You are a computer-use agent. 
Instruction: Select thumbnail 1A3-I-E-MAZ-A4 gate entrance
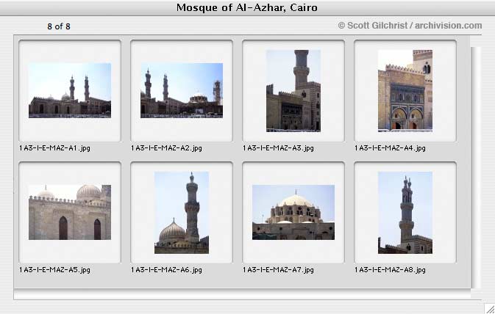pos(405,91)
